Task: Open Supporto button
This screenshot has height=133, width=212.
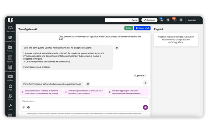Action: pos(149,20)
